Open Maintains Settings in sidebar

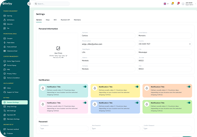[11, 119]
